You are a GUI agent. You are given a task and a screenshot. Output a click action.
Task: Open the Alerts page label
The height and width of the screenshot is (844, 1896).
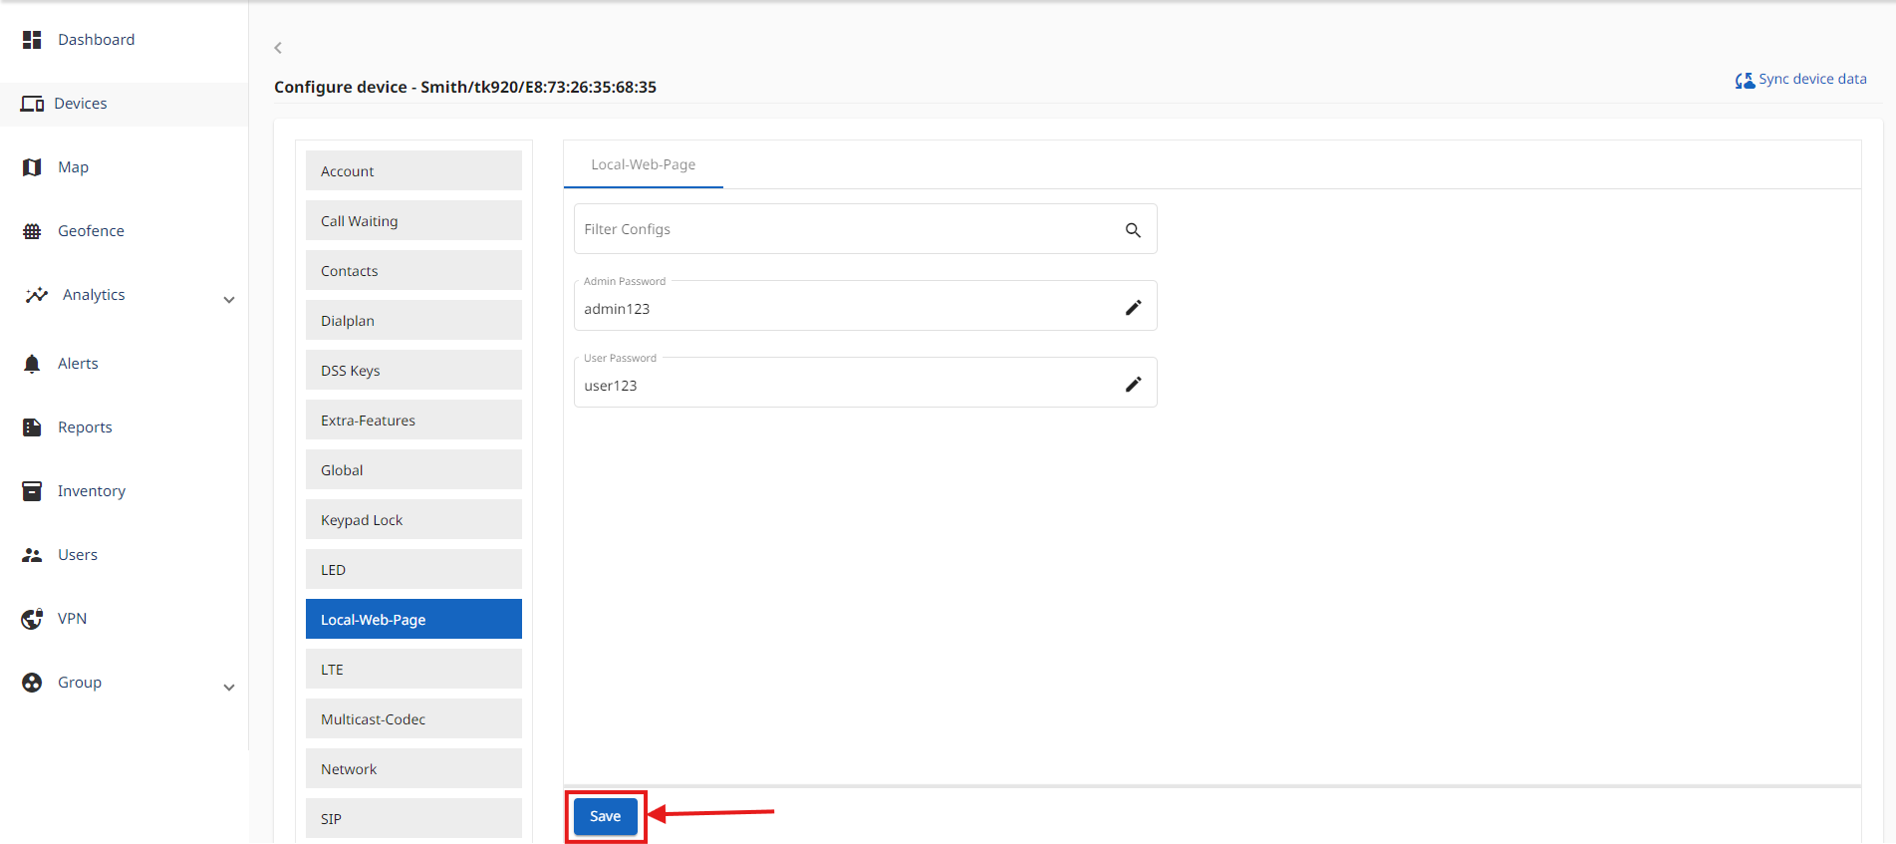coord(79,364)
